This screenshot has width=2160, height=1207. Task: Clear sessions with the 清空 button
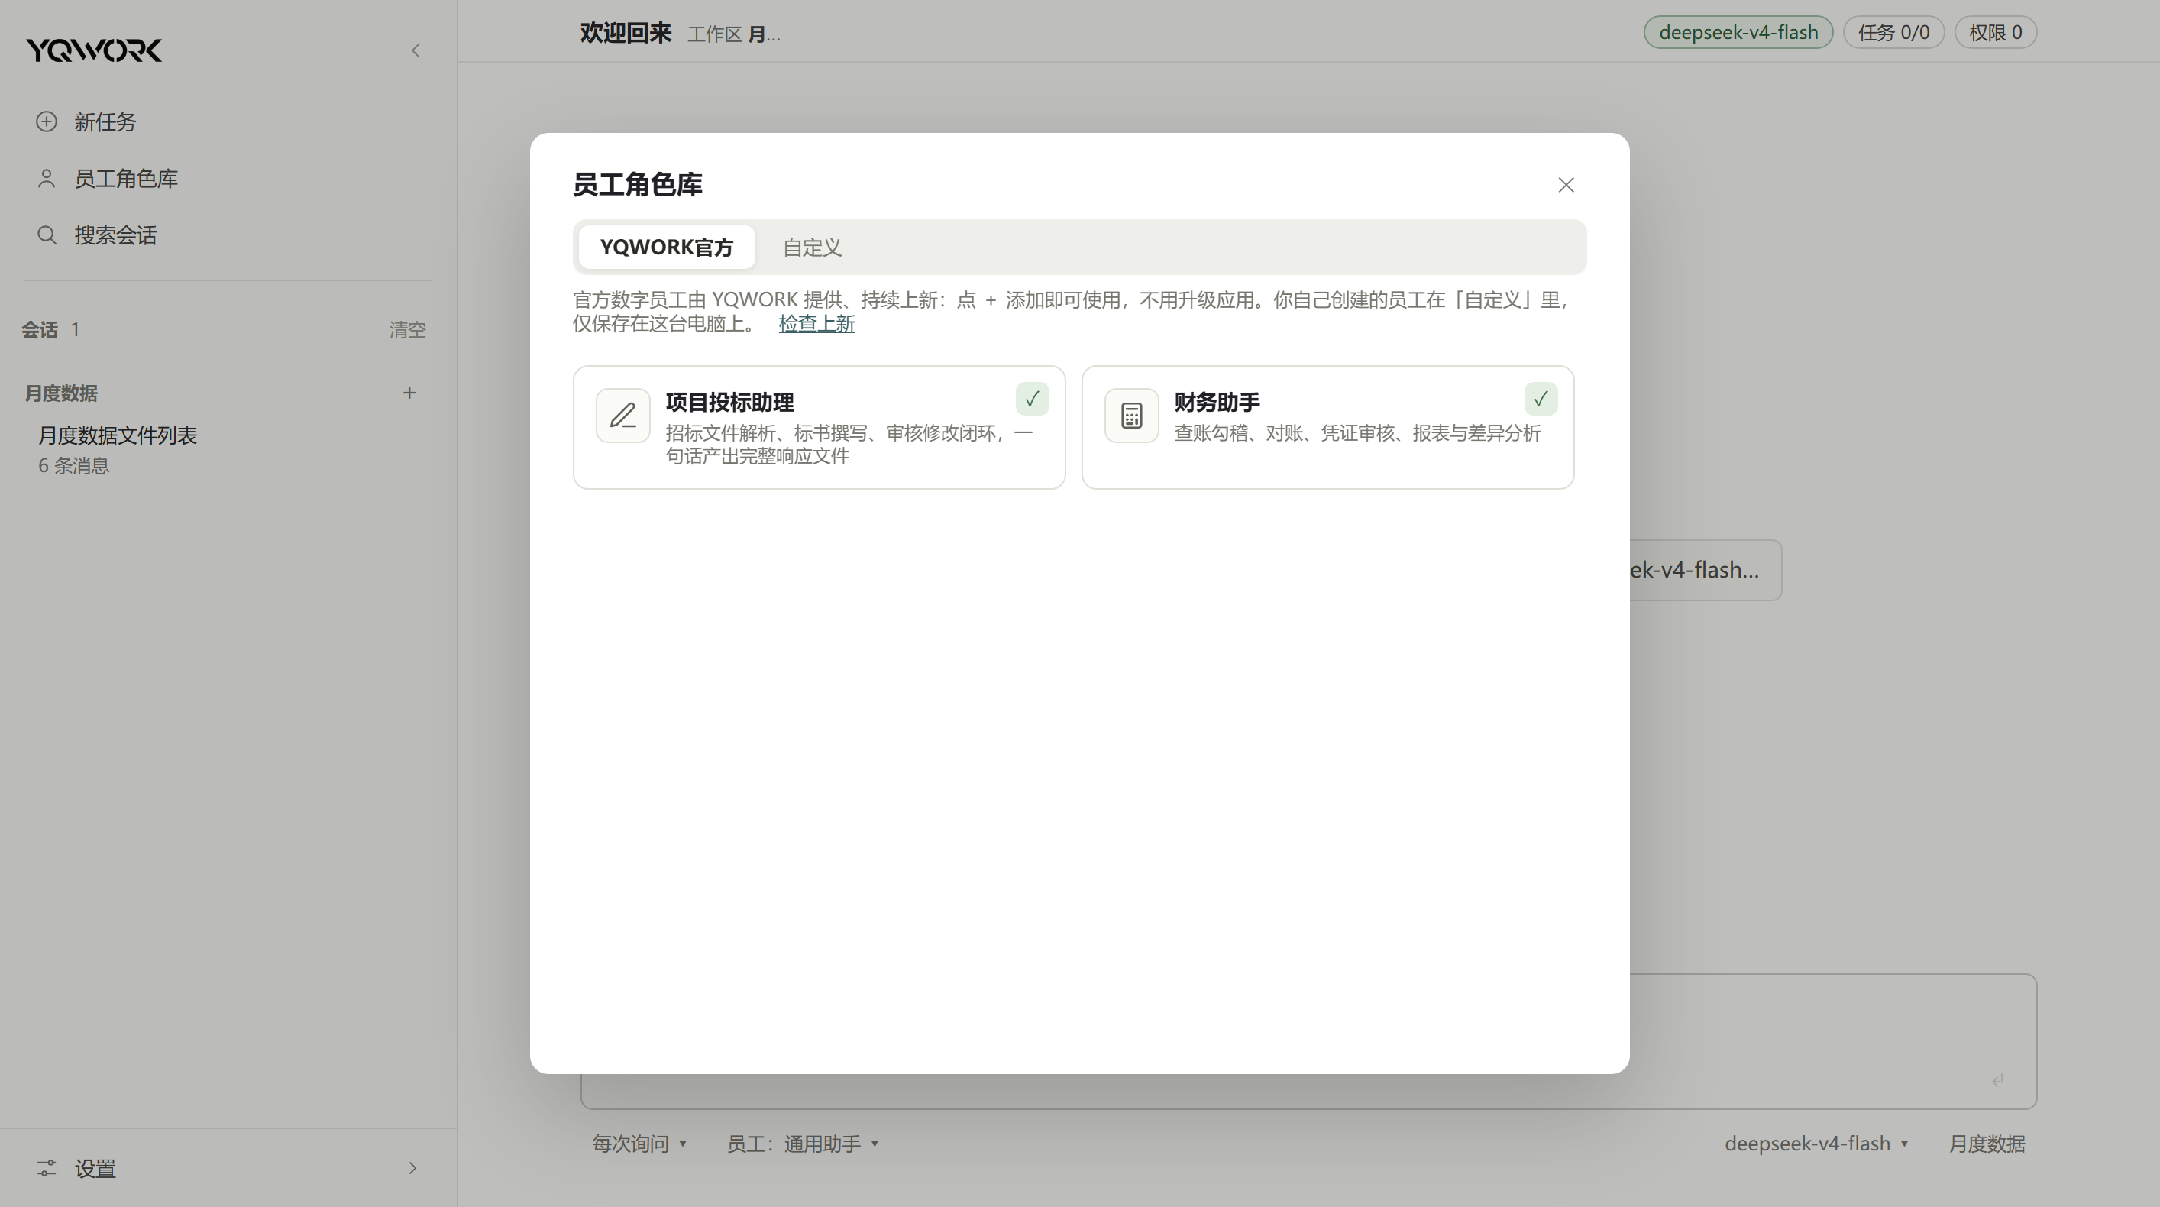[408, 330]
